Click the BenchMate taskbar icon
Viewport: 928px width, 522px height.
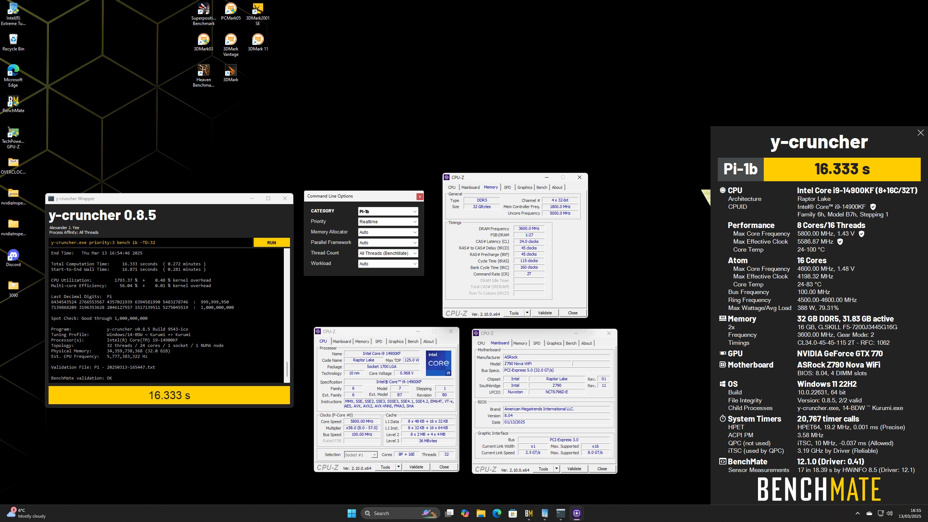(529, 513)
